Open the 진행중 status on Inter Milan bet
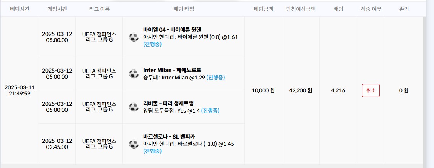Image resolution: width=434 pixels, height=168 pixels. coord(215,78)
